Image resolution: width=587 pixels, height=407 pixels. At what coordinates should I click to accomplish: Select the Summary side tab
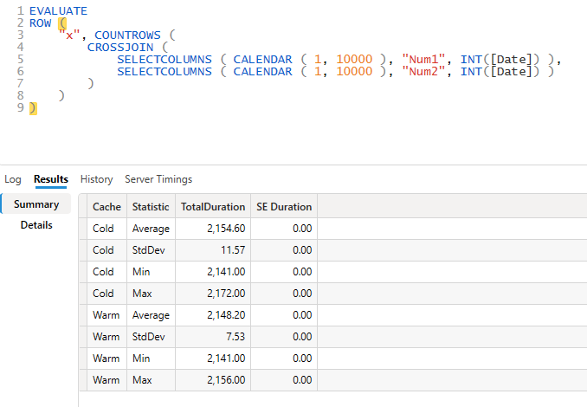[x=36, y=204]
